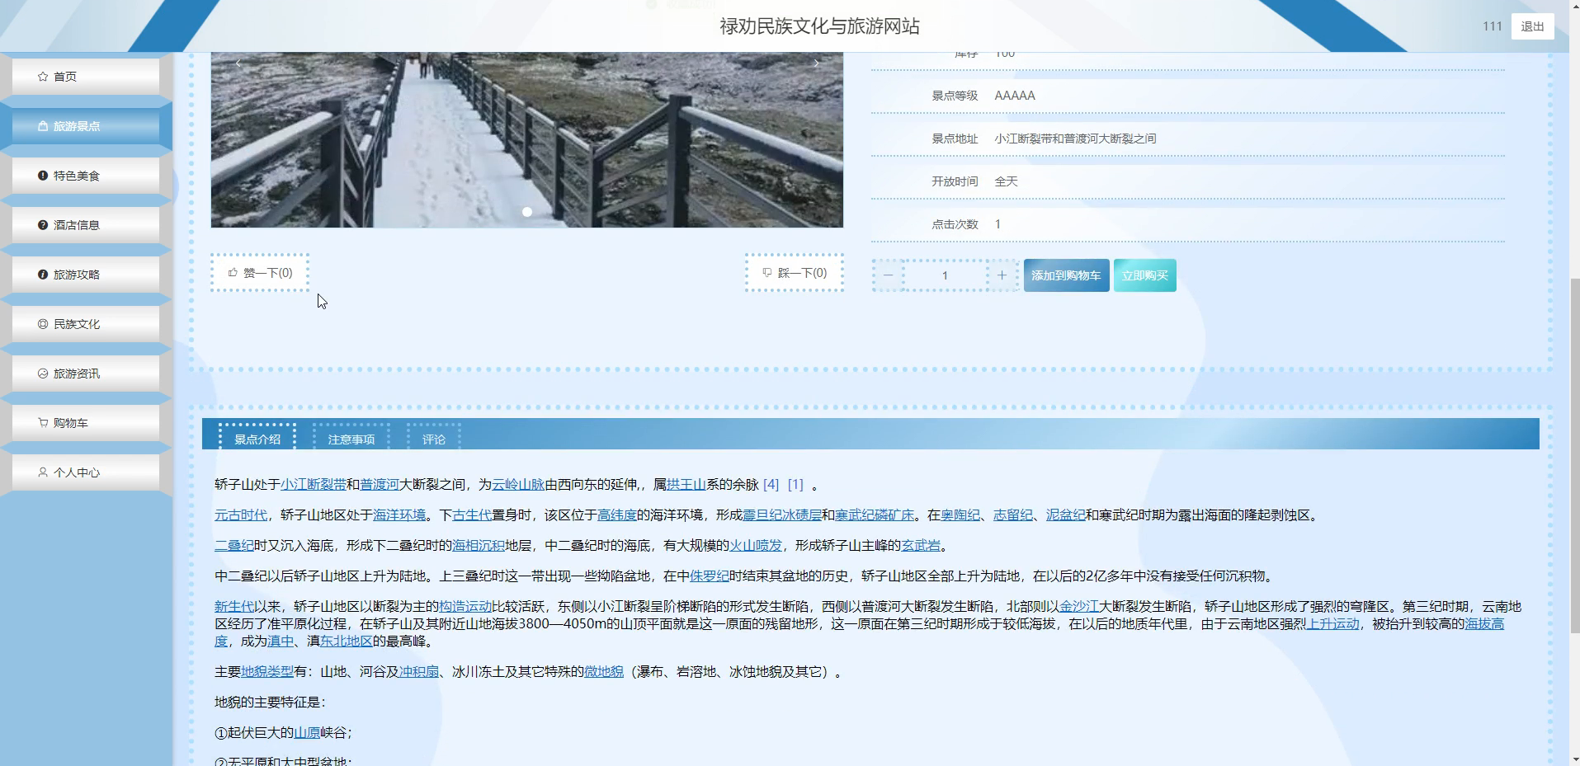
Task: Click the cart icon beside 购物车
Action: (43, 423)
